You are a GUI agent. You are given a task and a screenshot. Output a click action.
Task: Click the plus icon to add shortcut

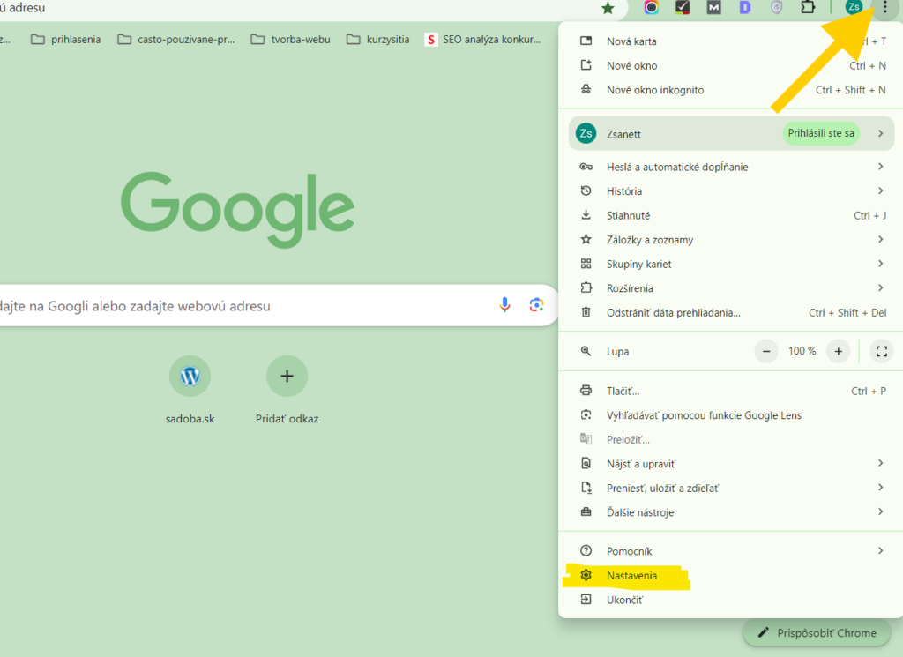pos(287,377)
